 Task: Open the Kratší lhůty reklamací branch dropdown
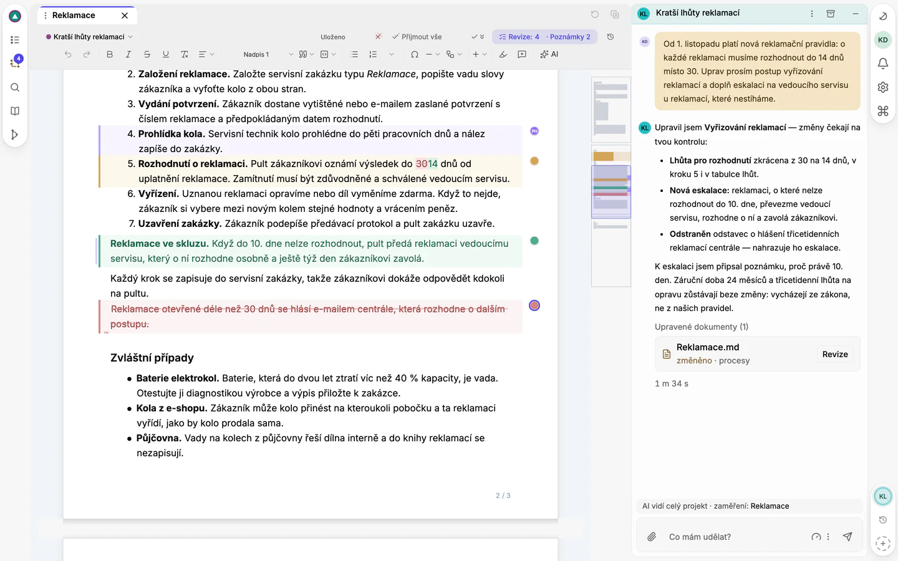pos(89,37)
